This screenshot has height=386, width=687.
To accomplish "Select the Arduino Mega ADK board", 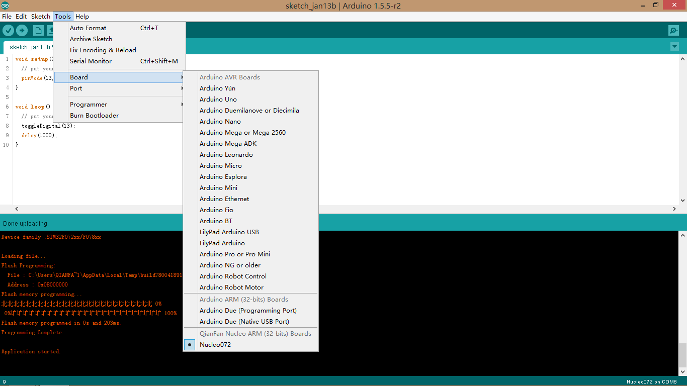I will [x=251, y=144].
